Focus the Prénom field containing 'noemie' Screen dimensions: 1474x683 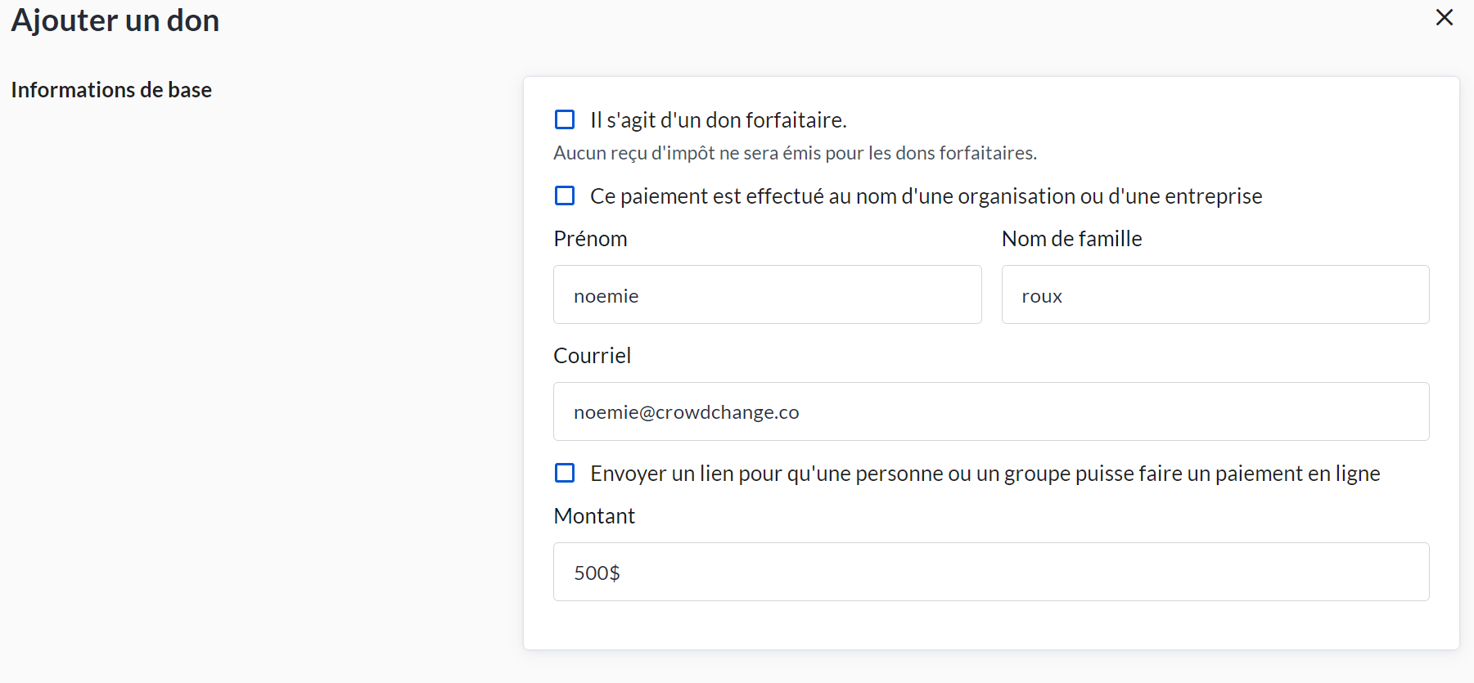[x=767, y=294]
